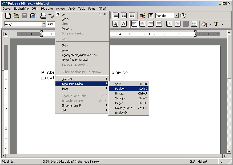
Task: Toggle italic A toolbar button
Action: click(x=115, y=24)
